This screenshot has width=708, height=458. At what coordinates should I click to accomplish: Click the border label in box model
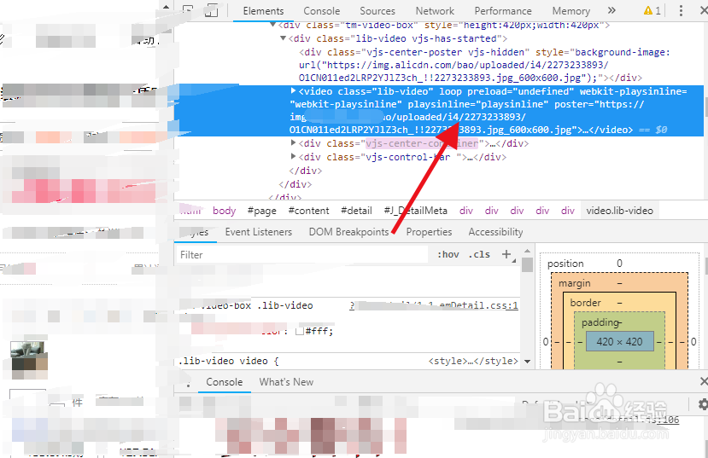[x=586, y=303]
